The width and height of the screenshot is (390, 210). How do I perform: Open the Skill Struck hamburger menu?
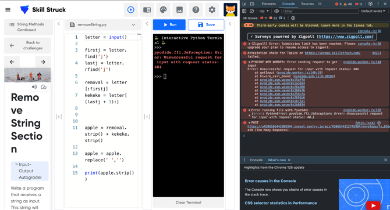click(8, 10)
